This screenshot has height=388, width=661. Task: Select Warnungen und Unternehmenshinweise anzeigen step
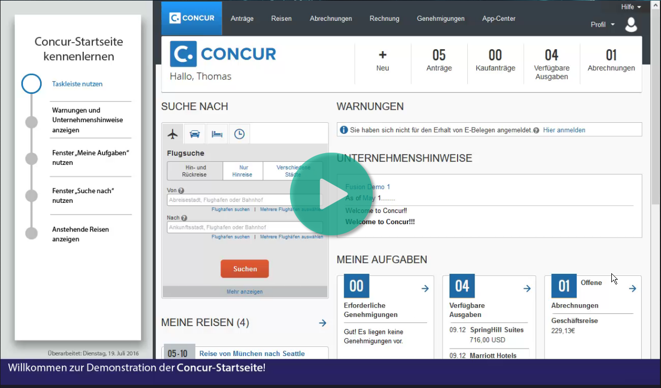coord(88,120)
